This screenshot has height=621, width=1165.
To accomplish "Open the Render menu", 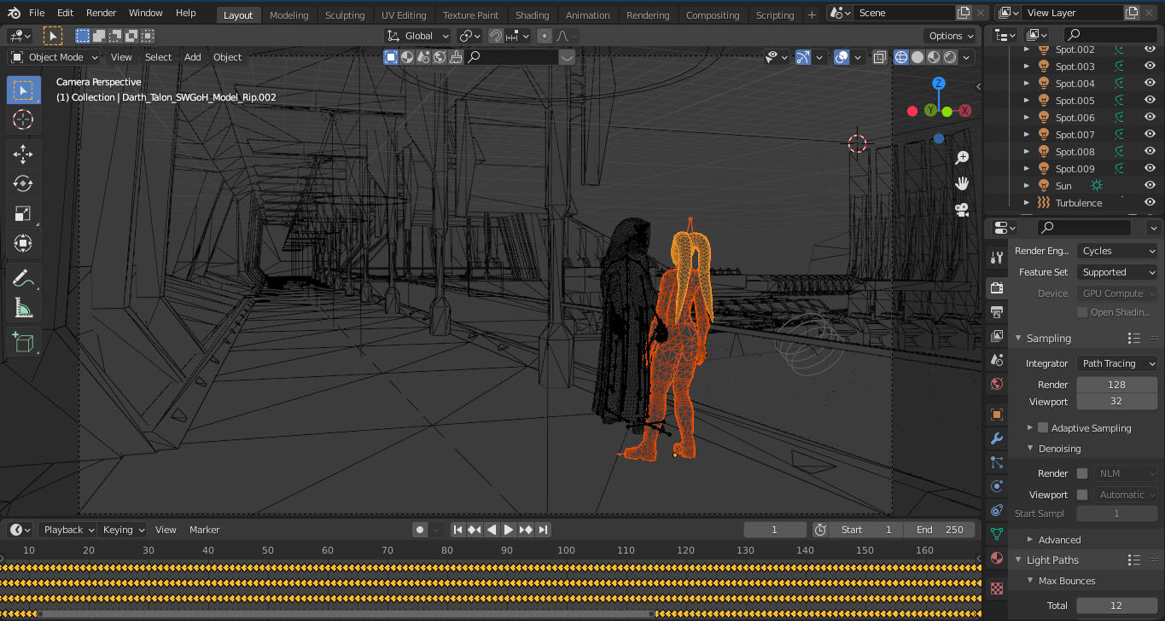I will point(101,13).
